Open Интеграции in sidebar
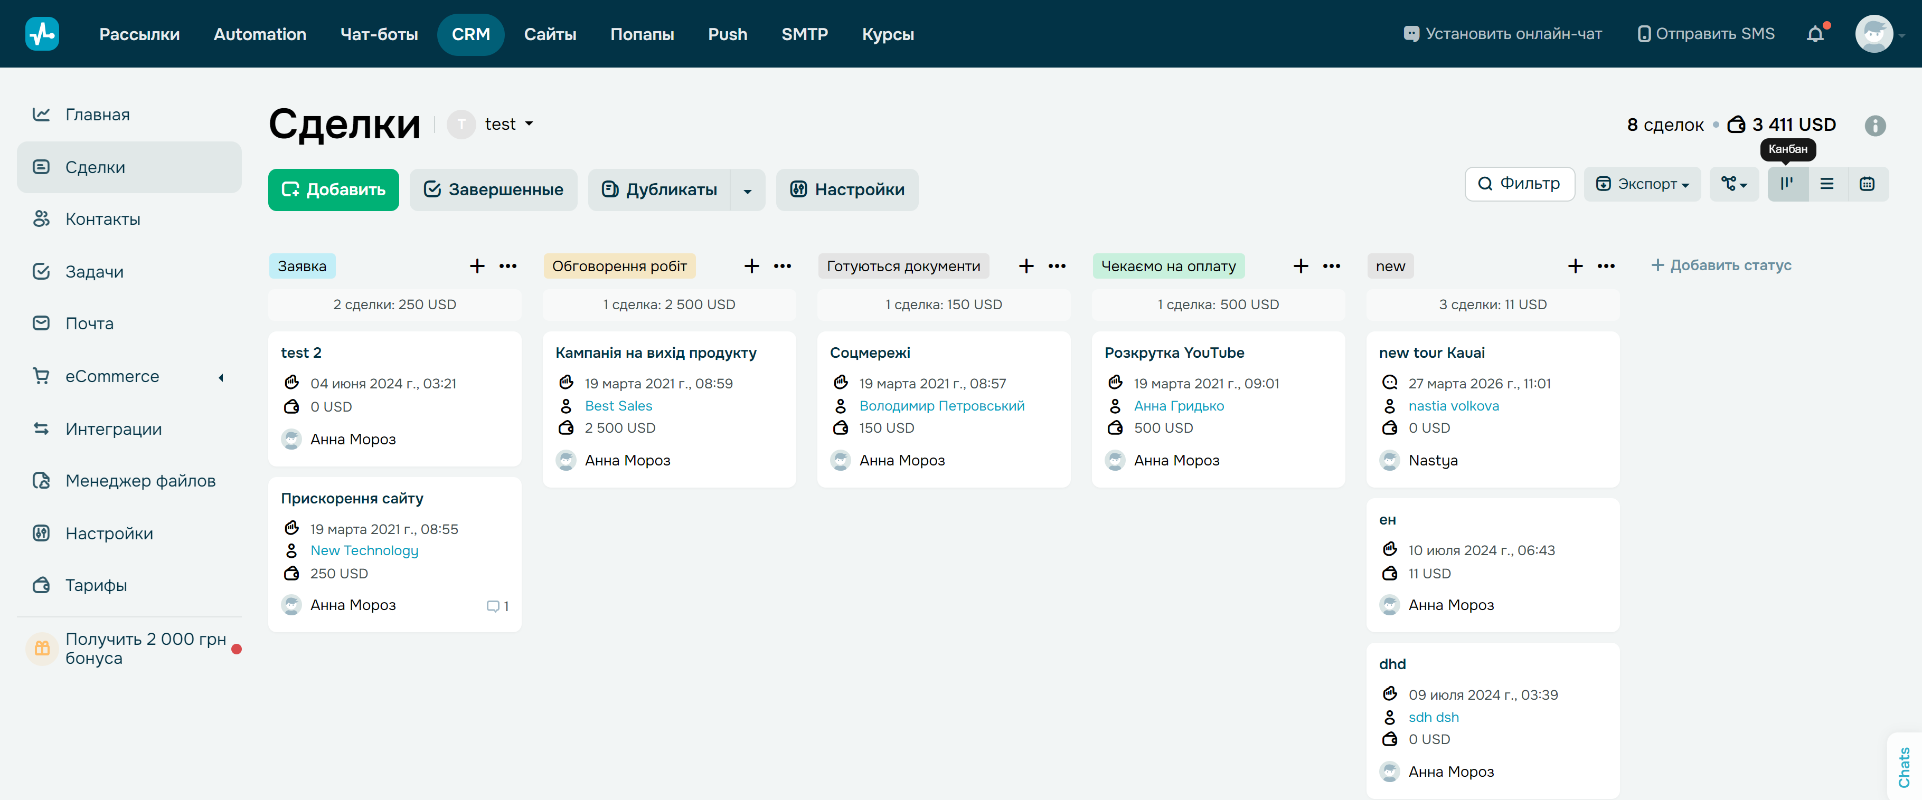This screenshot has width=1922, height=800. (x=129, y=430)
